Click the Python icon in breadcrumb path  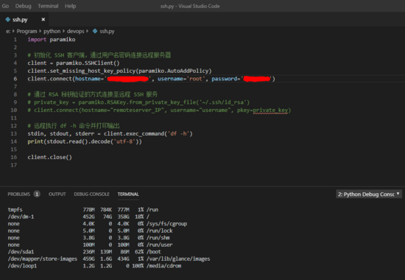pyautogui.click(x=95, y=31)
